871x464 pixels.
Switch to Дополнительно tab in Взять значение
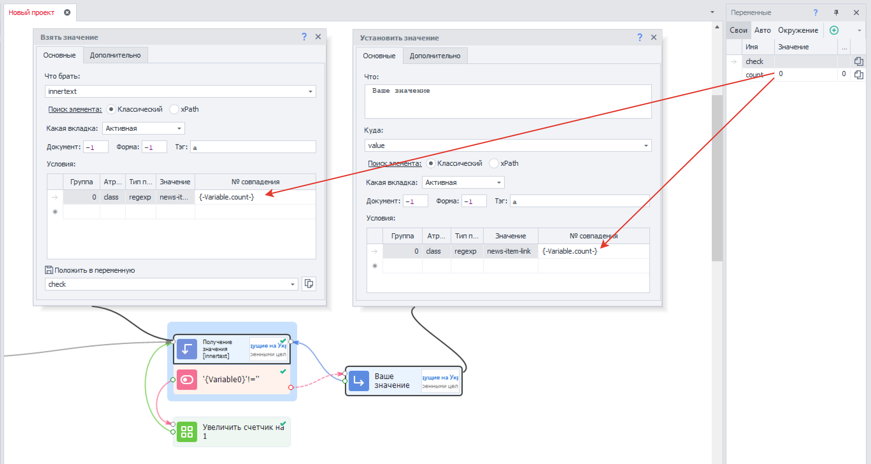115,55
